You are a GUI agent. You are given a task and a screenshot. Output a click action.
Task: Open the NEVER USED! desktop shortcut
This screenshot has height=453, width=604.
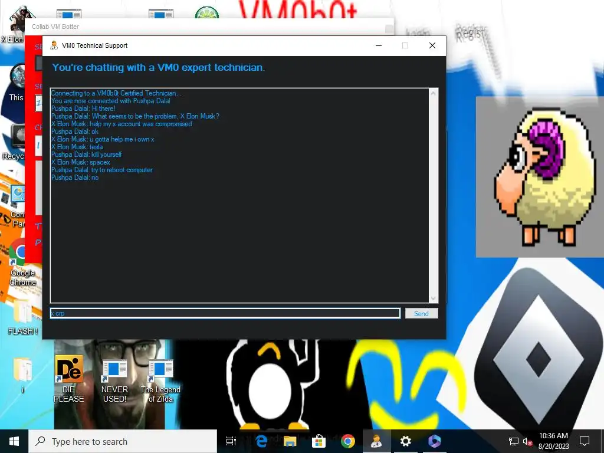114,382
